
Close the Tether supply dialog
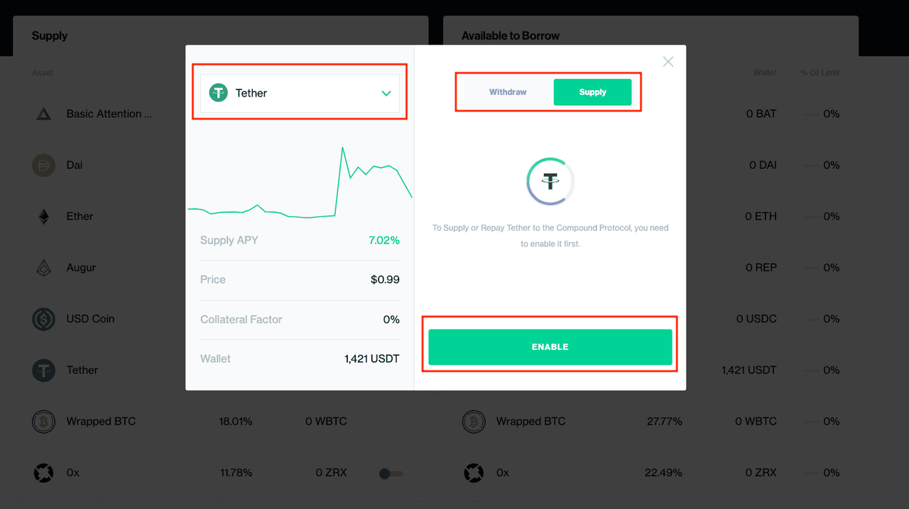pyautogui.click(x=668, y=62)
